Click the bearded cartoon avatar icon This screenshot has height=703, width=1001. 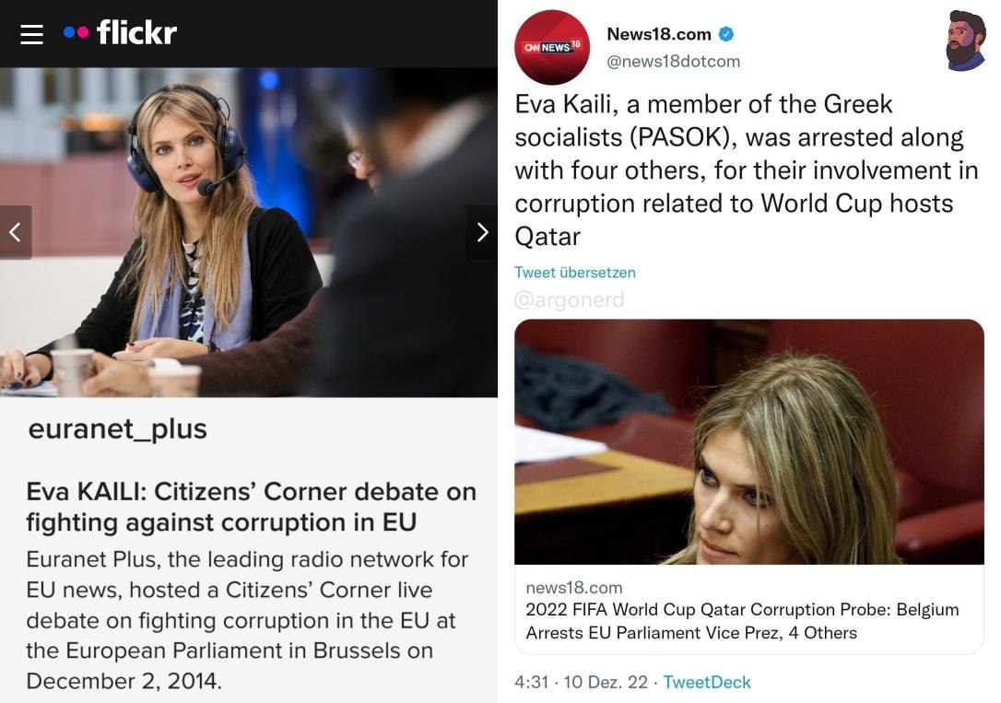(965, 41)
